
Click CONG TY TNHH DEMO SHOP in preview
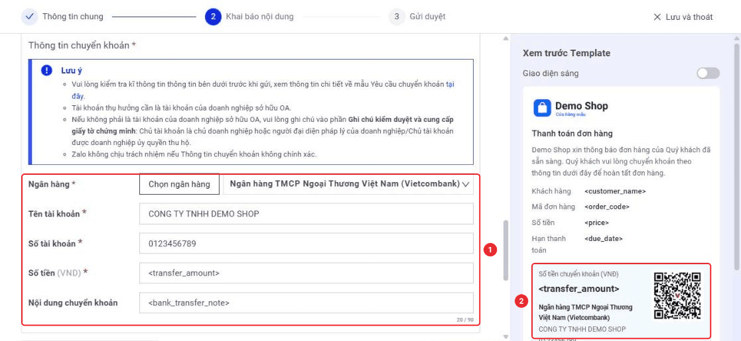(x=582, y=328)
